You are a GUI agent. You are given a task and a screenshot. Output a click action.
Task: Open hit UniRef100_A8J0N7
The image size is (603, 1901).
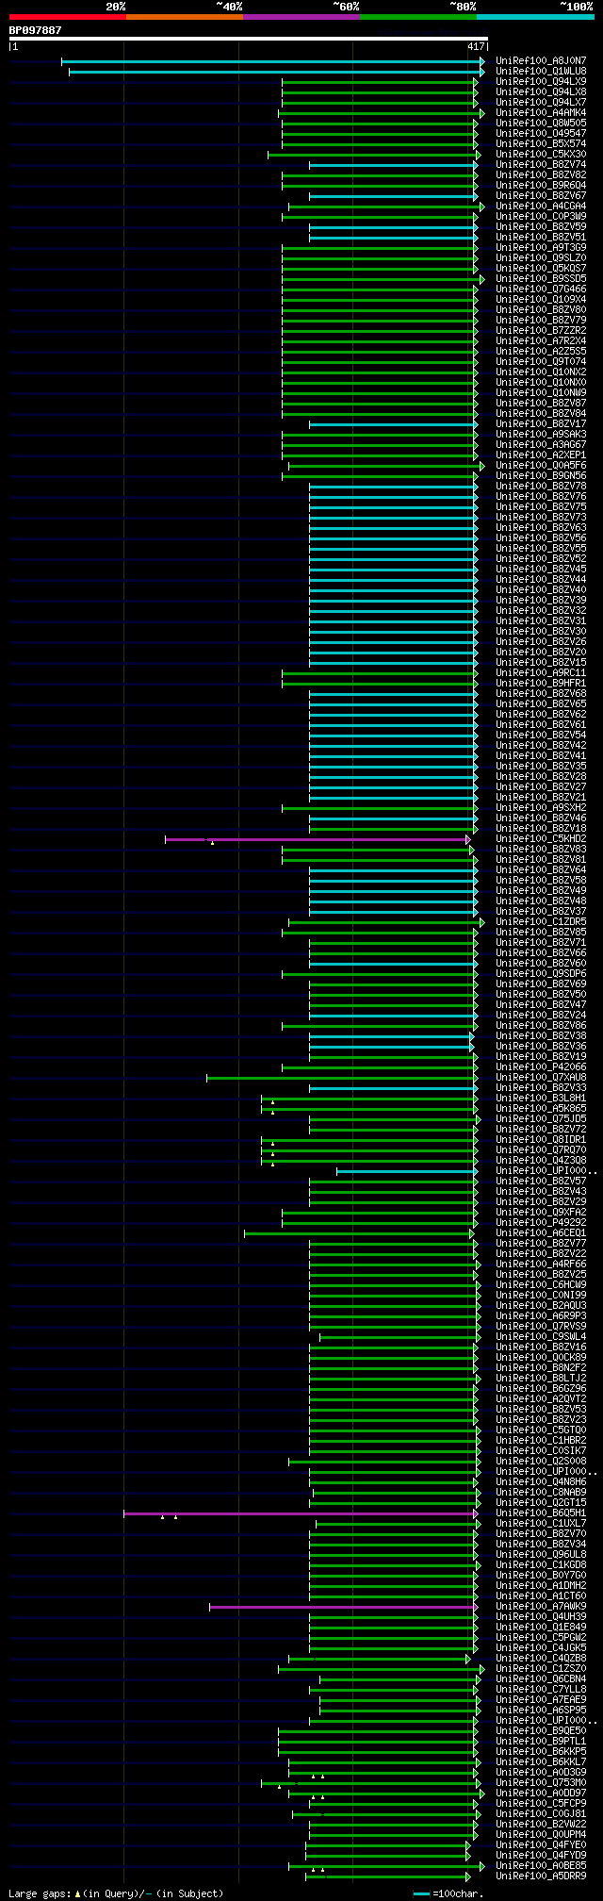point(541,60)
